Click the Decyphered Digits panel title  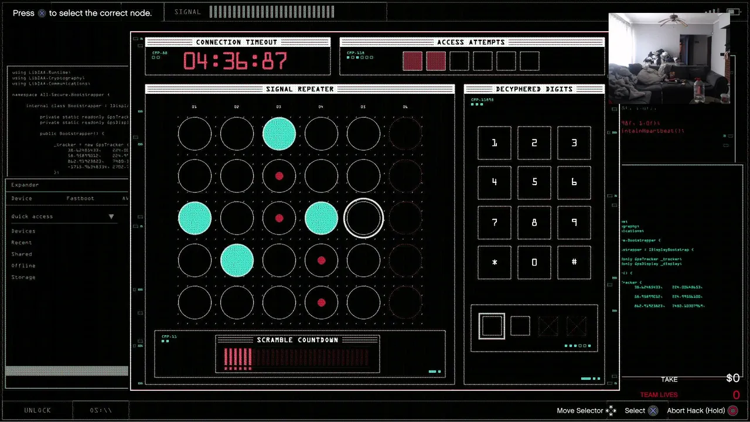(534, 89)
